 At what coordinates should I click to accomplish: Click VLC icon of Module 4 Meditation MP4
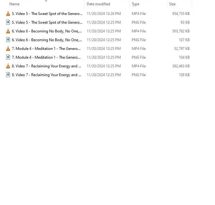pyautogui.click(x=8, y=49)
